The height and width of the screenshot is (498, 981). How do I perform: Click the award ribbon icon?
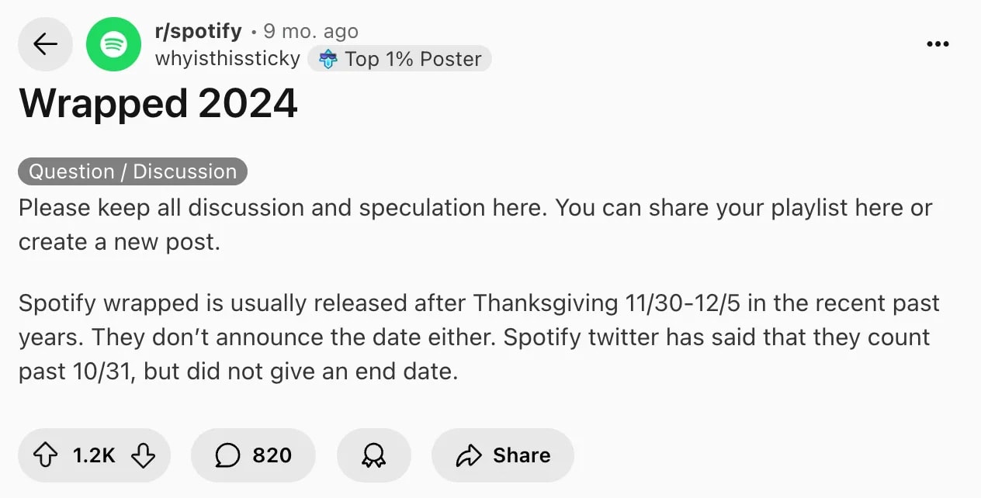[x=373, y=455]
